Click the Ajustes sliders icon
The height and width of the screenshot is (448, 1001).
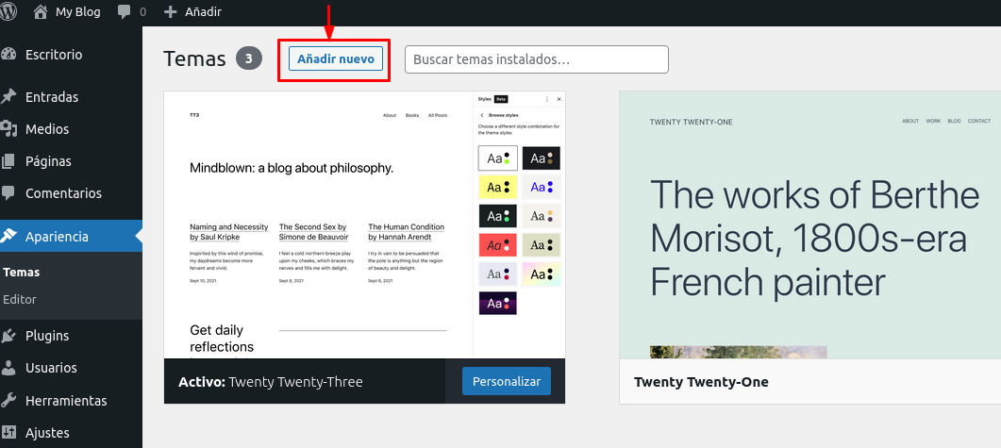pos(8,433)
